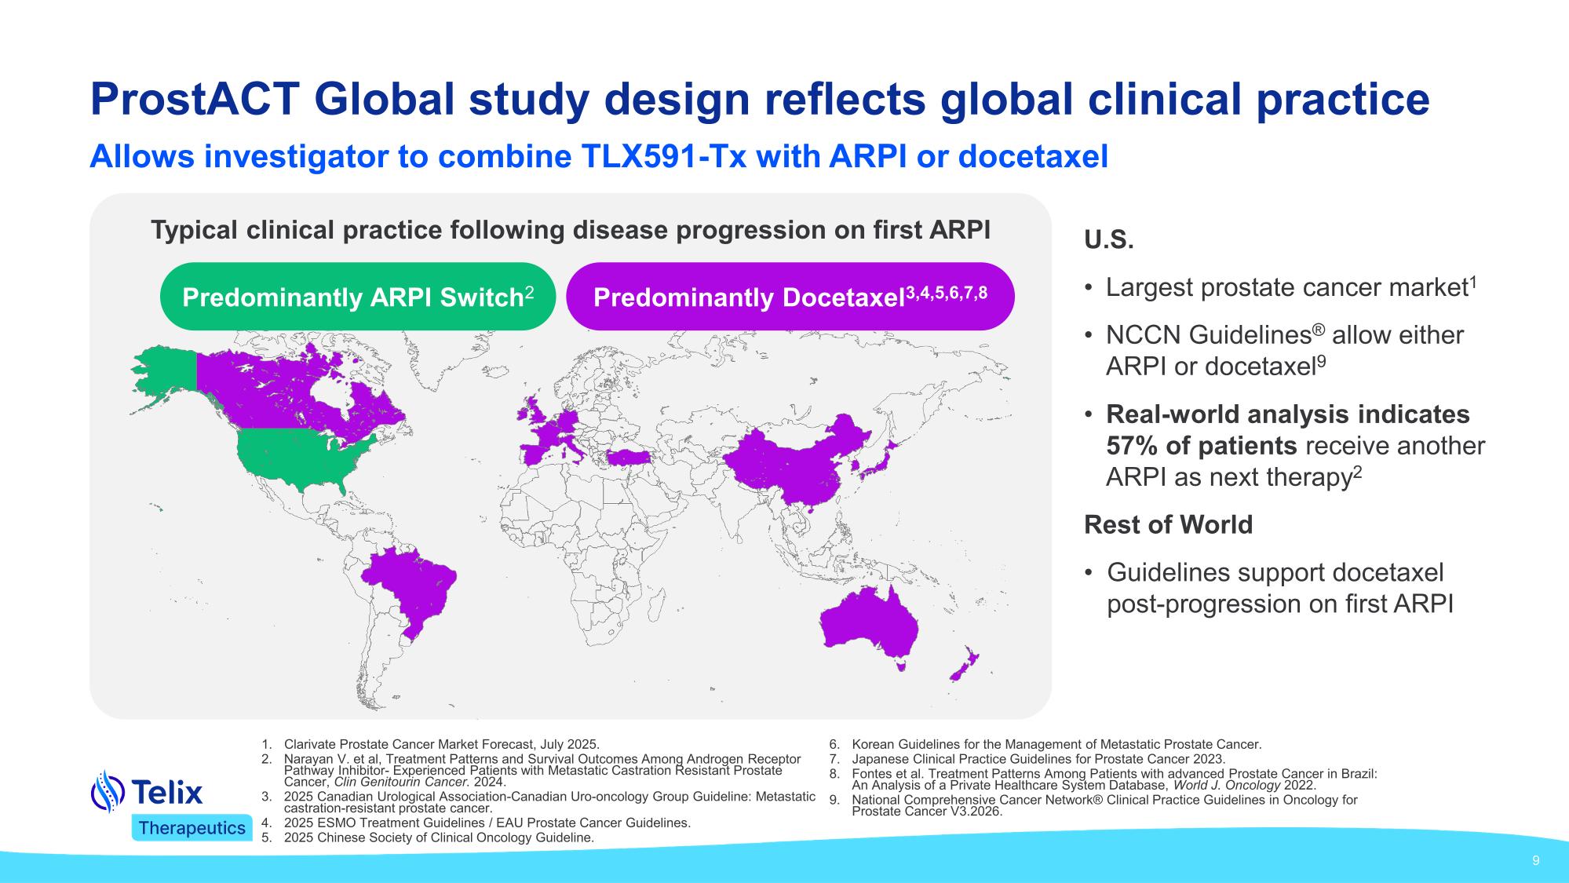Click the slide page number 9
The width and height of the screenshot is (1569, 883).
(1535, 860)
